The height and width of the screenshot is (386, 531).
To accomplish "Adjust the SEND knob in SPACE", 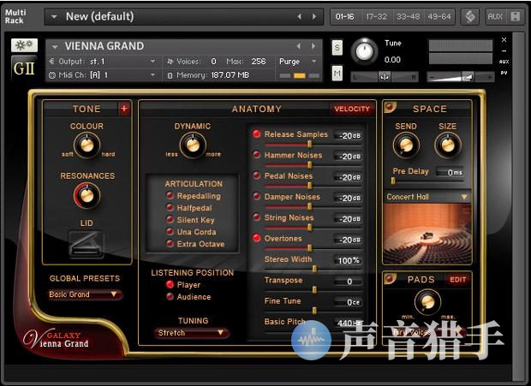I will pyautogui.click(x=406, y=145).
